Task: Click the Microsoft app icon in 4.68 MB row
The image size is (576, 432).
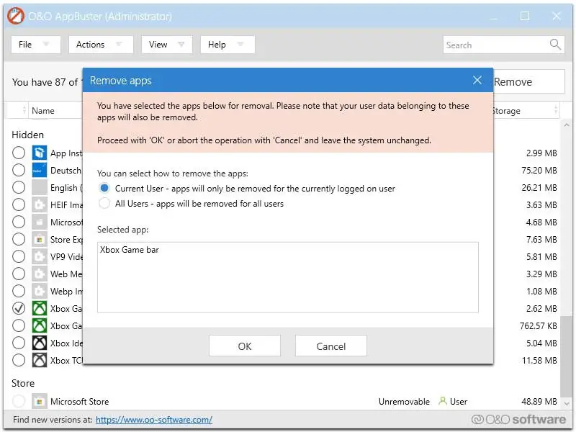Action: click(x=40, y=222)
